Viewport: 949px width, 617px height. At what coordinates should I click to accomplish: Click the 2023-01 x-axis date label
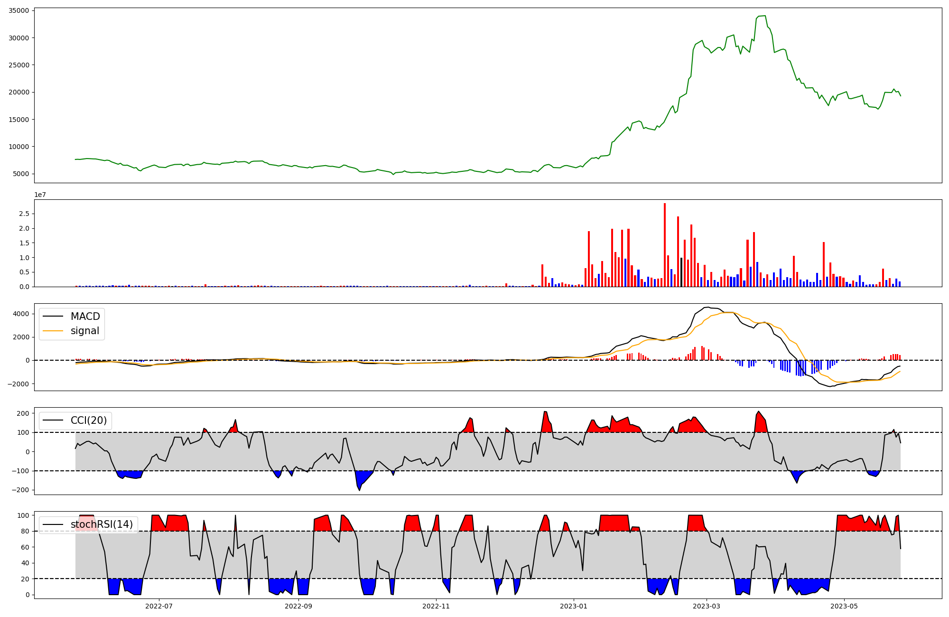pos(574,606)
